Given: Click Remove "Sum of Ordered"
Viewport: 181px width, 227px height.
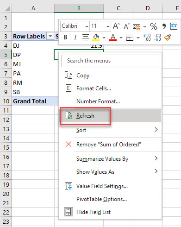Looking at the screenshot, I should tap(110, 145).
